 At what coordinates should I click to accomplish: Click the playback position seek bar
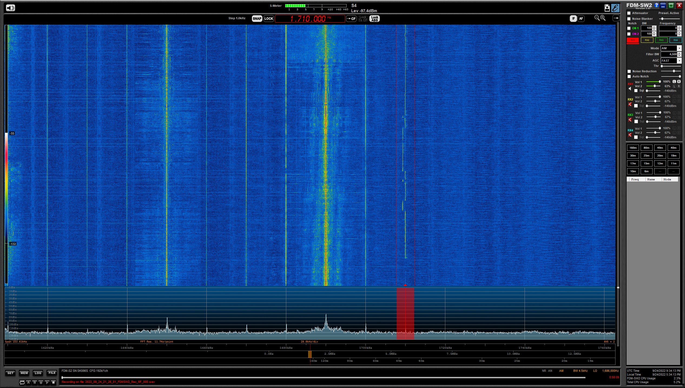[324, 377]
